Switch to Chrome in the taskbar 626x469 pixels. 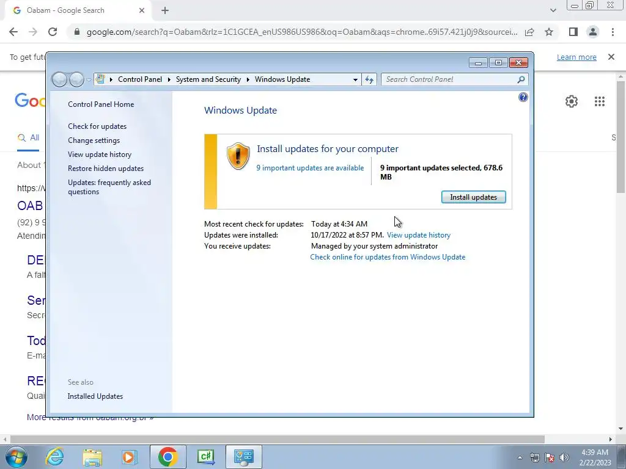pos(168,457)
